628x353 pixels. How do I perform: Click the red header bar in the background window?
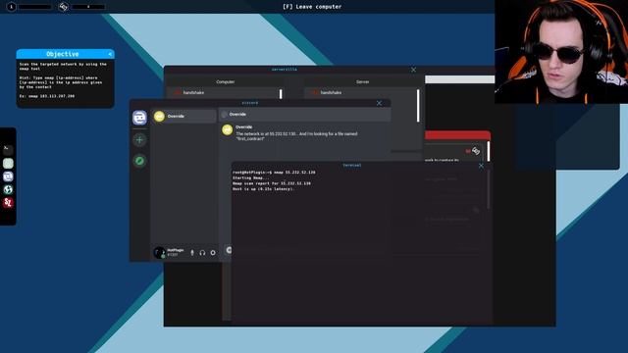tap(457, 135)
